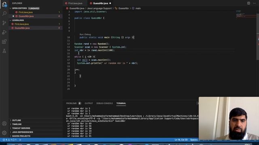The height and width of the screenshot is (145, 259).
Task: Open the Accounts icon in activity bar
Action: click(x=4, y=124)
